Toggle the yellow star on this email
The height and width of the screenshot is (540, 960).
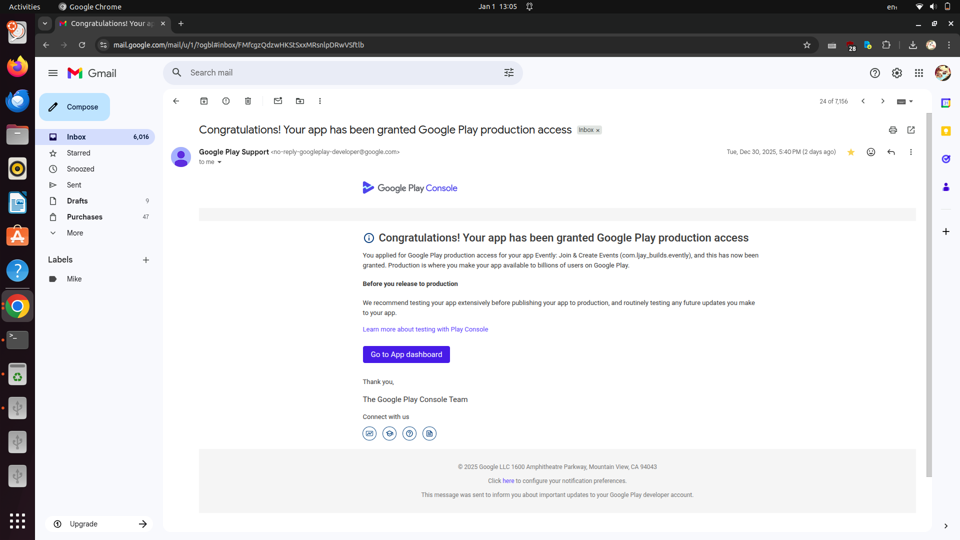point(851,152)
